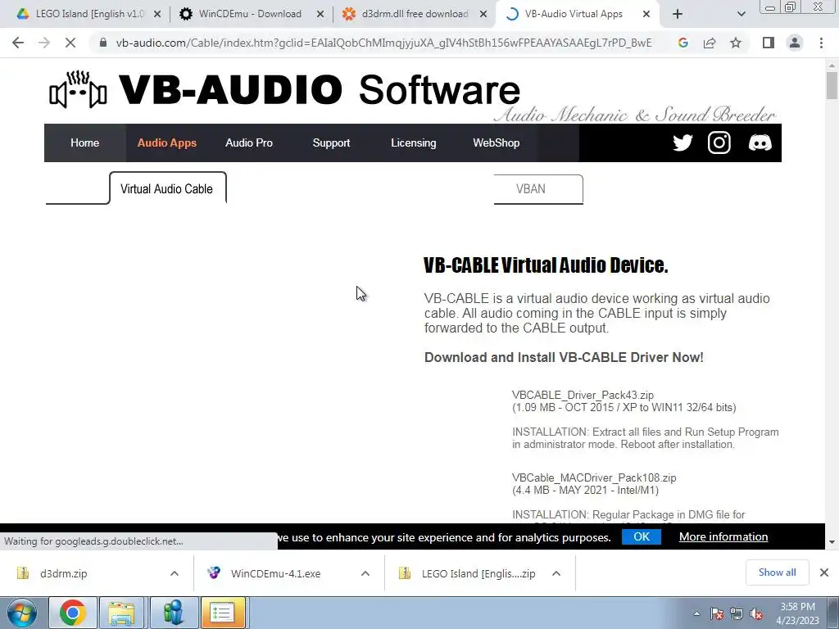Open VB-Audio Twitter page

683,143
